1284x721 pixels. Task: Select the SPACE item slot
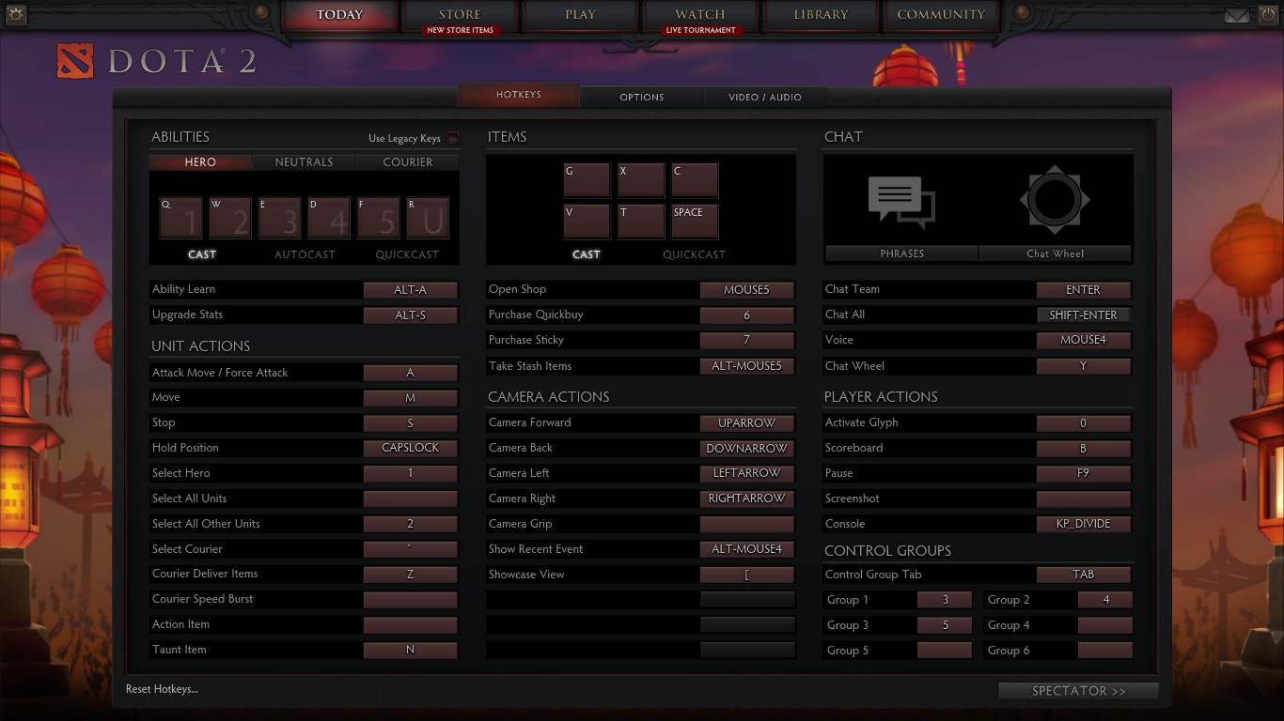695,222
